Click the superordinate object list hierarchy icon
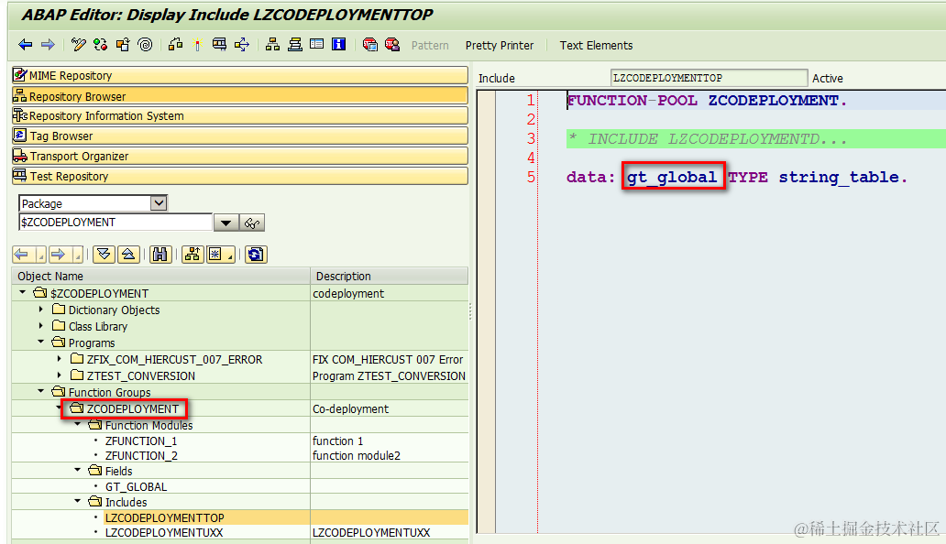 (192, 255)
